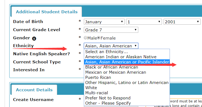Image resolution: width=202 pixels, height=107 pixels.
Task: Open the birth year dropdown showing 2001
Action: click(x=182, y=22)
